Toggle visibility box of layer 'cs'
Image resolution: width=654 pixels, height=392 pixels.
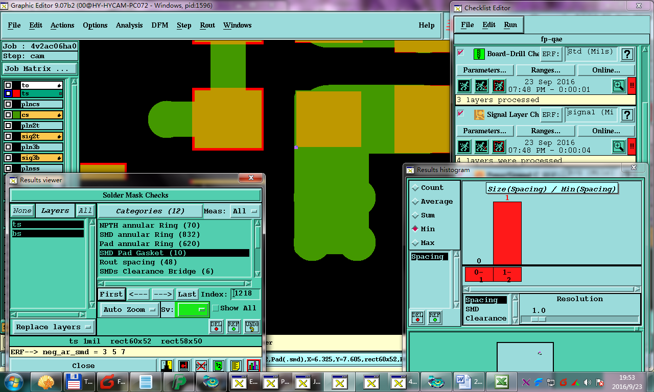click(x=8, y=115)
